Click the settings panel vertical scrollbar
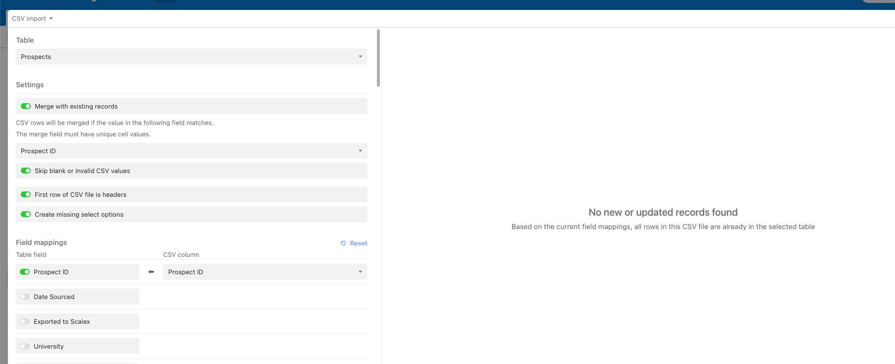This screenshot has height=364, width=895. tap(378, 58)
